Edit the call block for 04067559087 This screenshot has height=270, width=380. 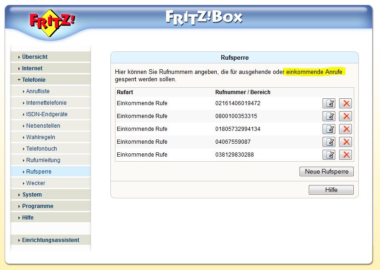(x=329, y=142)
